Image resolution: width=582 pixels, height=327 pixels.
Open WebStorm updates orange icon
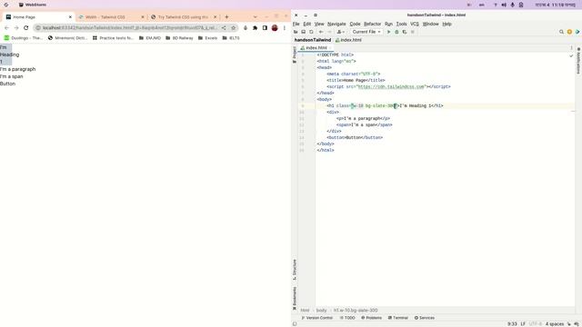569,32
